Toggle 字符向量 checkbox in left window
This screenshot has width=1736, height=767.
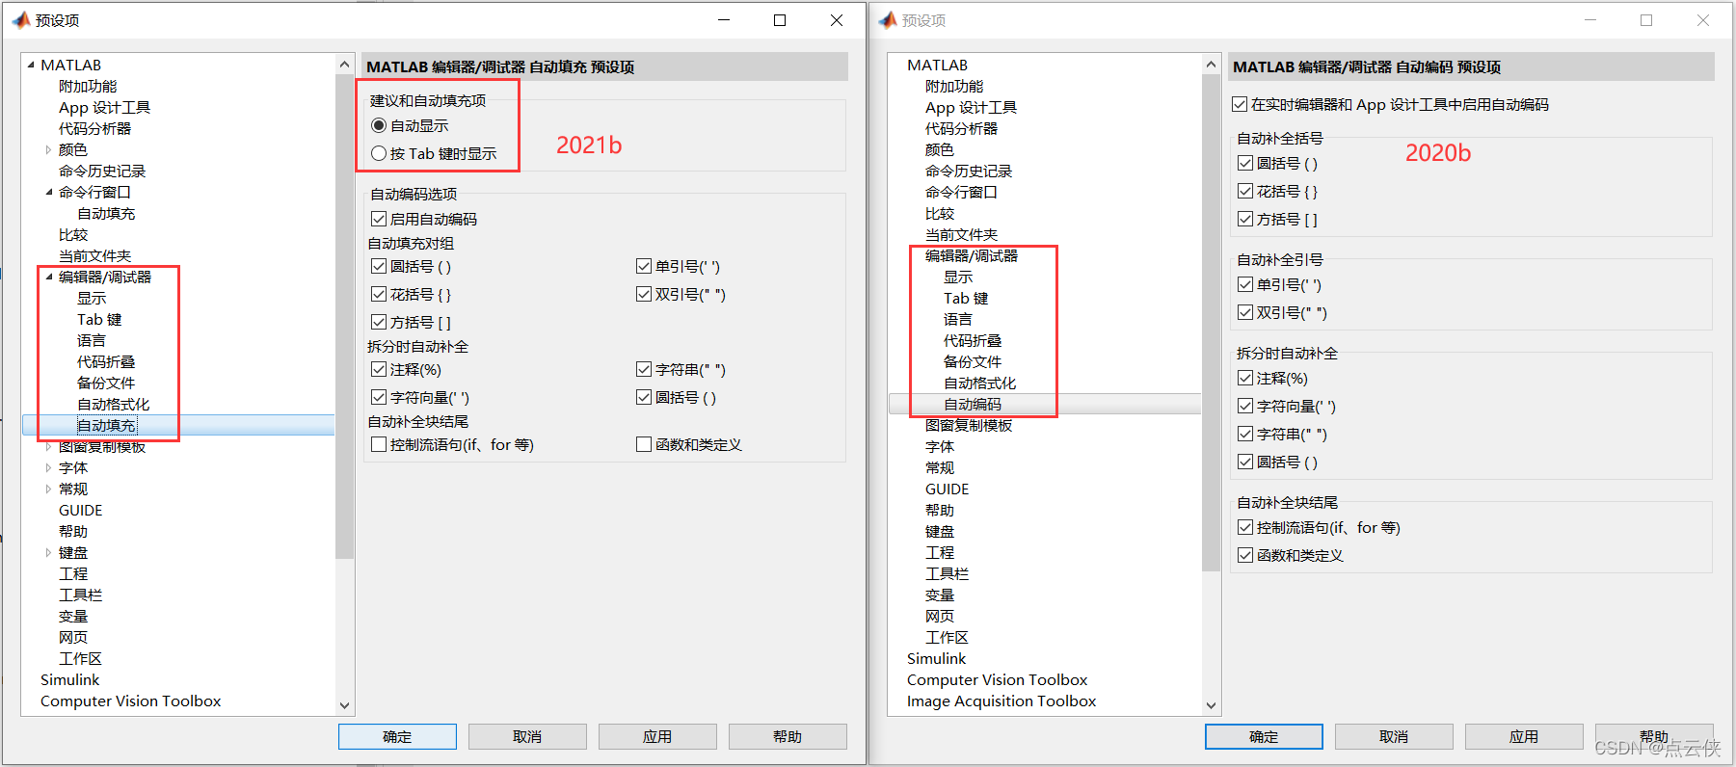[379, 398]
